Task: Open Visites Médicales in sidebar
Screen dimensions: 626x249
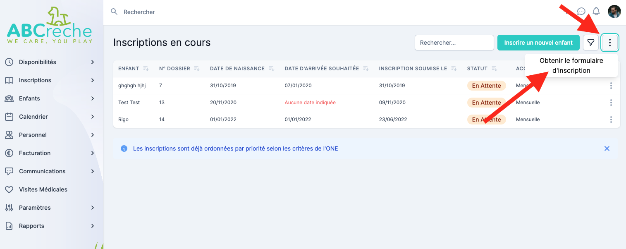Action: 43,189
